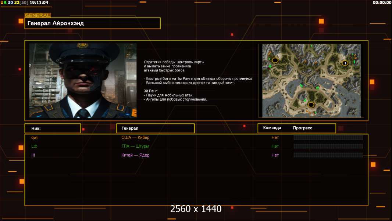Click "США — Кибер" general entry
This screenshot has width=392, height=221.
[x=135, y=137]
